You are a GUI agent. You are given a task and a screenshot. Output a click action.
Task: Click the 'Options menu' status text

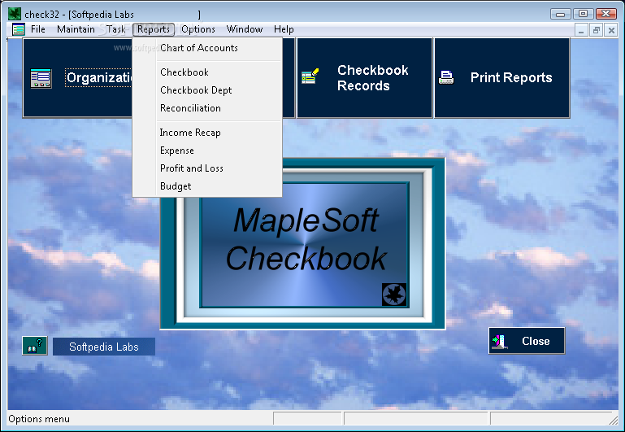pos(39,419)
